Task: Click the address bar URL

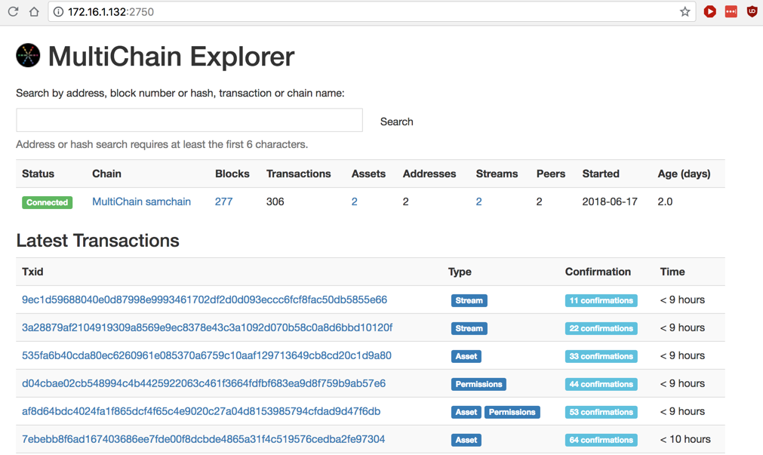Action: 111,12
